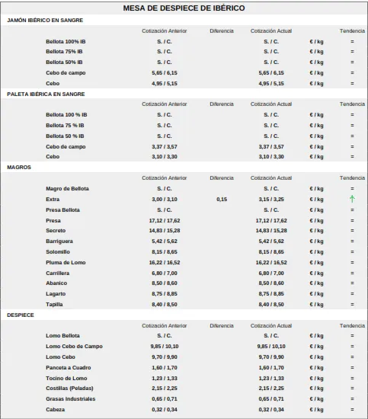Screen dimensions: 368x419
Task: Click the 0,15 difference value for Extra
Action: 222,200
